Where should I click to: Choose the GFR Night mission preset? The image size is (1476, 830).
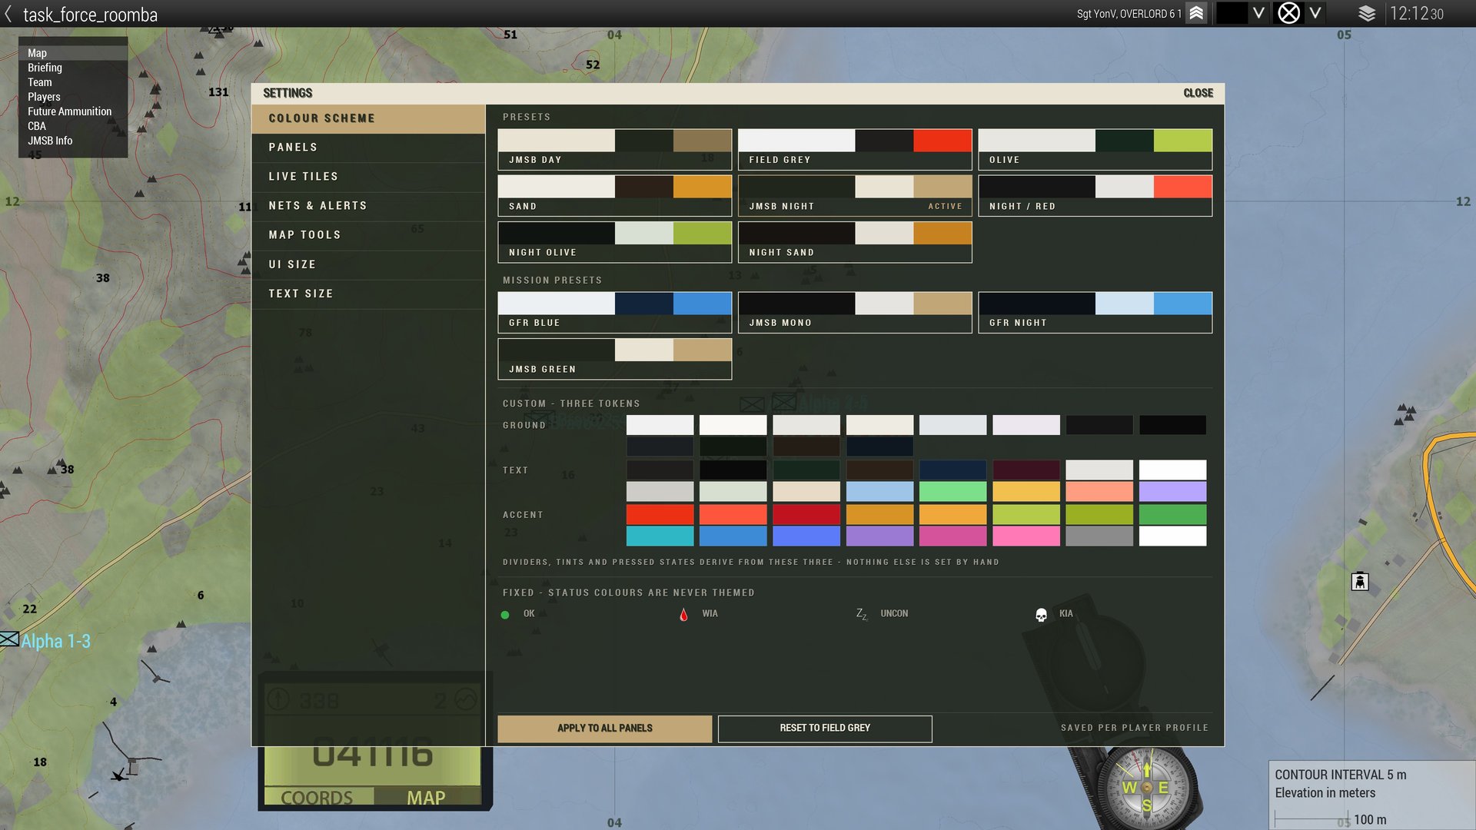tap(1095, 312)
